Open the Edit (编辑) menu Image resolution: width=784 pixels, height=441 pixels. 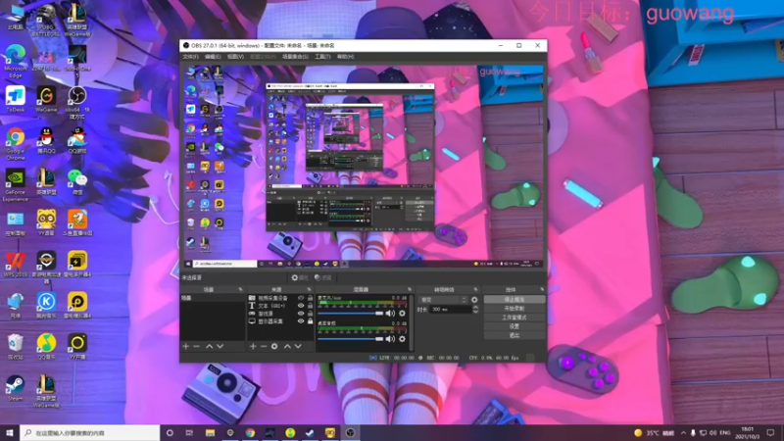coord(213,57)
